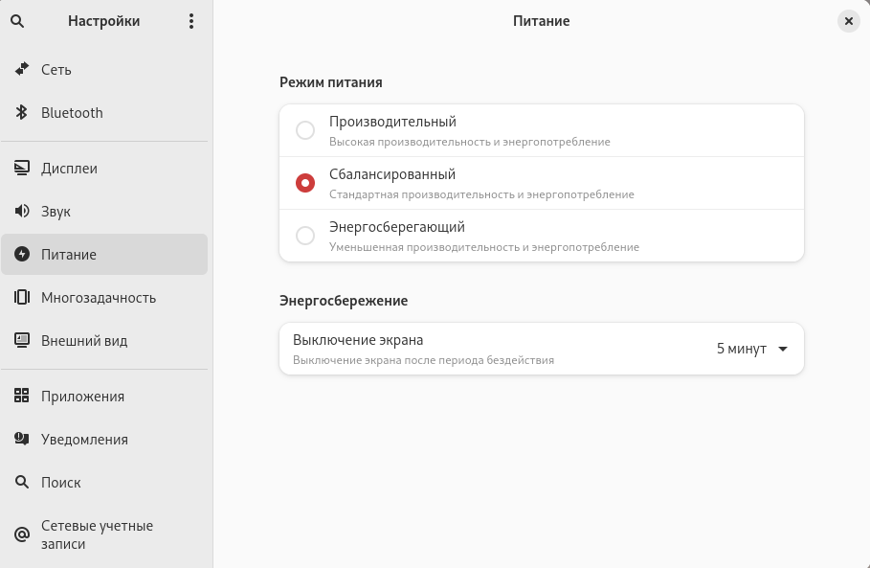Click the Дисплеи monitor icon
Image resolution: width=870 pixels, height=568 pixels.
[22, 169]
